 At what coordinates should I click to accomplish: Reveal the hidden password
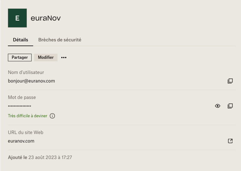(x=218, y=106)
